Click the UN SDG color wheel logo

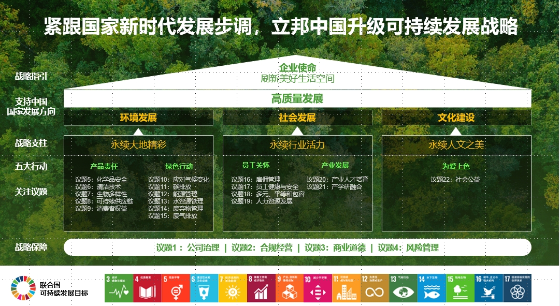tap(23, 288)
